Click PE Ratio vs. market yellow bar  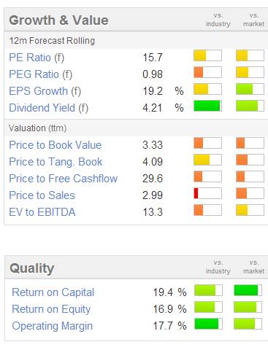250,55
